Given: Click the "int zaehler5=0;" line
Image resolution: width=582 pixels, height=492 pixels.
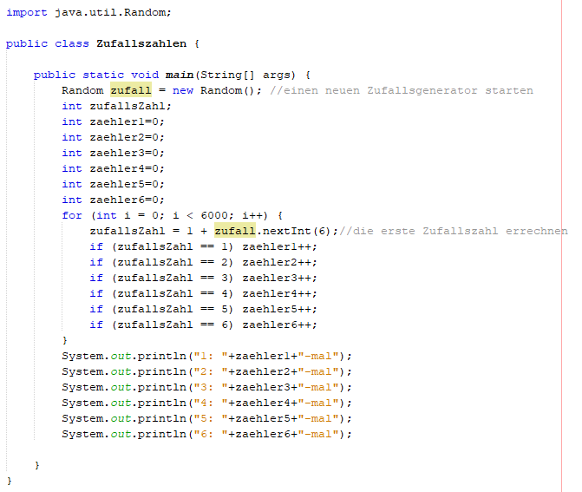Looking at the screenshot, I should click(114, 184).
